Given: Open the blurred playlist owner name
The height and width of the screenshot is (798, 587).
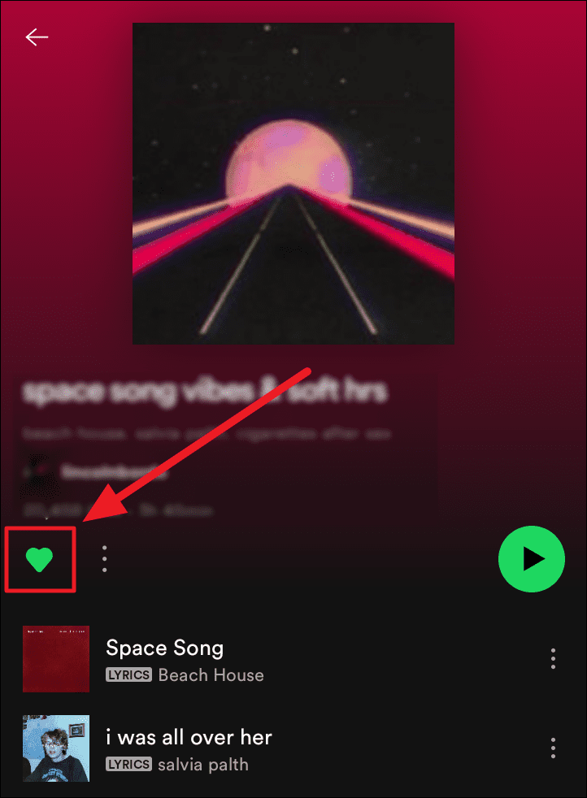Looking at the screenshot, I should [x=114, y=473].
